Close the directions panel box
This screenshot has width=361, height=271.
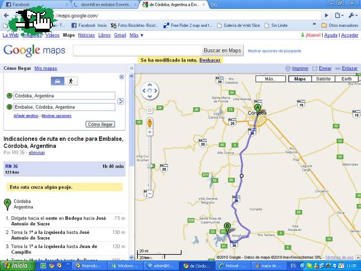click(x=122, y=77)
